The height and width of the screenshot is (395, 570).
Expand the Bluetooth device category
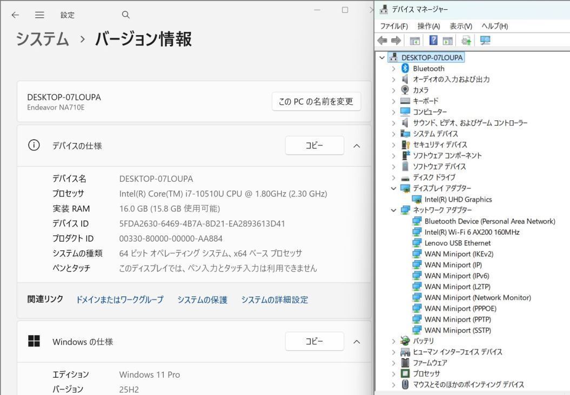click(x=393, y=68)
